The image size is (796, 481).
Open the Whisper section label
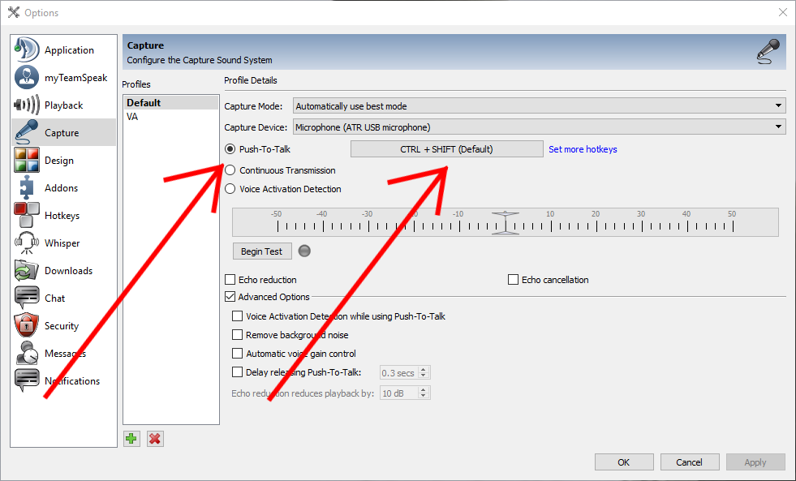point(62,243)
